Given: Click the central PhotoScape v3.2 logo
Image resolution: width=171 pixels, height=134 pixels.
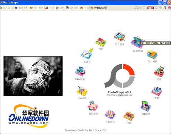Looking at the screenshot, I should pos(119,76).
